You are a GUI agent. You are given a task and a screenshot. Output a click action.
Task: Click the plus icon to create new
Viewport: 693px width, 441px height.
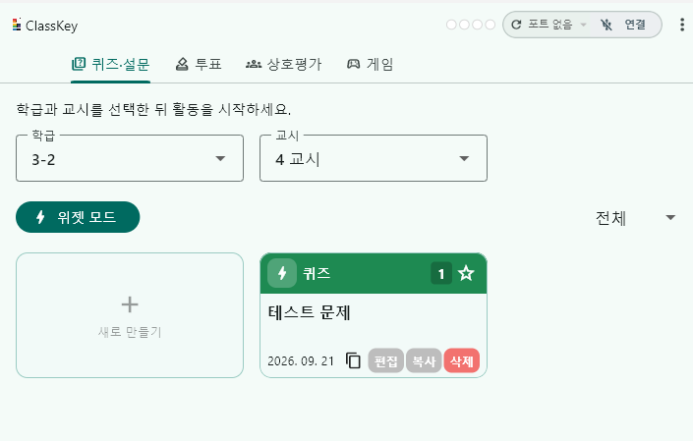coord(130,304)
